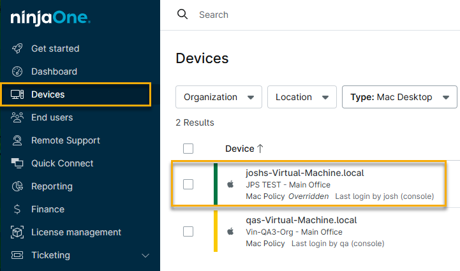This screenshot has width=460, height=271.
Task: Open the Organization filter dropdown
Action: click(x=218, y=97)
